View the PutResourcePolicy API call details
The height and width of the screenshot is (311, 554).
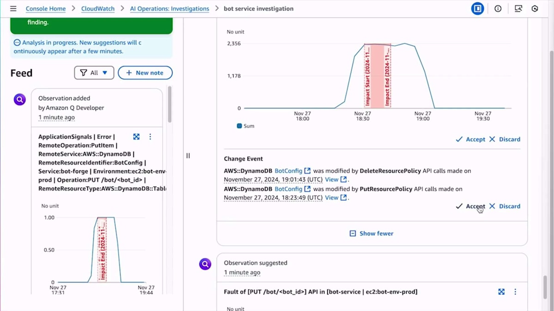[x=332, y=198]
